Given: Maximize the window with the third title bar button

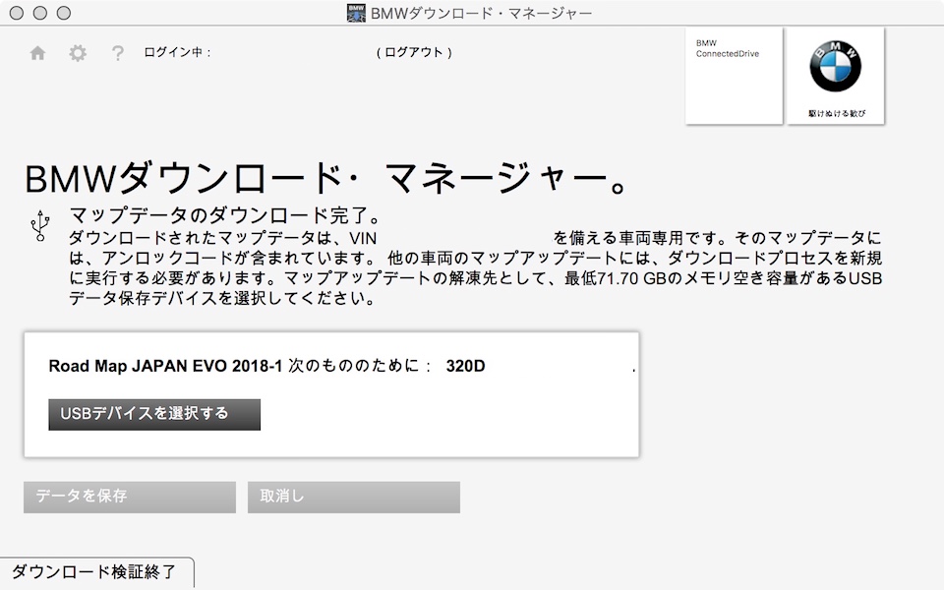Looking at the screenshot, I should coord(63,13).
